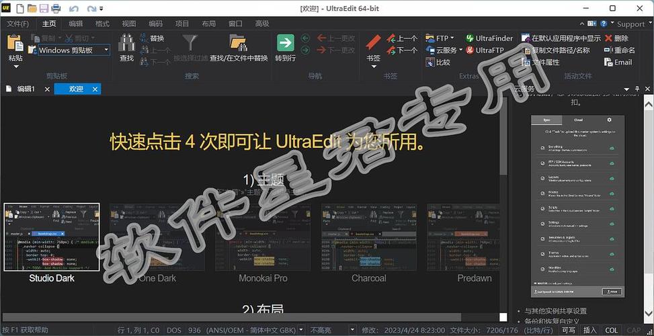The width and height of the screenshot is (654, 336).
Task: Click the Compare (比较) icon
Action: pos(432,62)
